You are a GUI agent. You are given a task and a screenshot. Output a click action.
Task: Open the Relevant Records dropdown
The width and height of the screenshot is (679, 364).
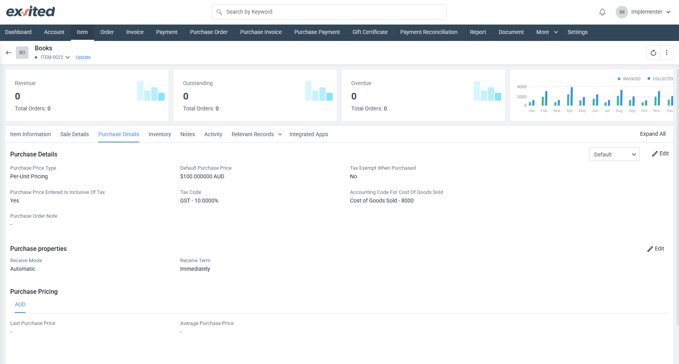[x=257, y=134]
